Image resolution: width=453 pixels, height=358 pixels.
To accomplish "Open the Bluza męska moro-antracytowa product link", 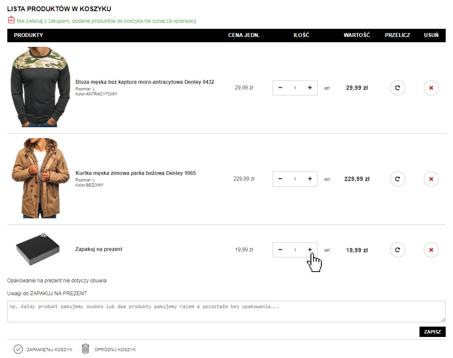I will click(144, 82).
